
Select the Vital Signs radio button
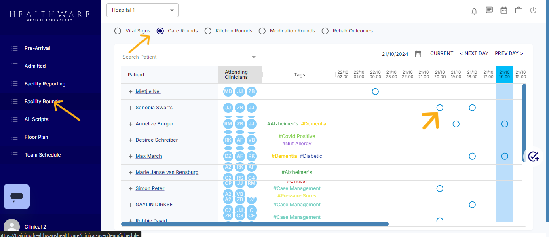coord(118,31)
